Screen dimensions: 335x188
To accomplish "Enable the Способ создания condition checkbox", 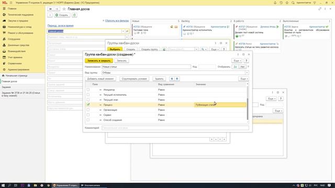I will tap(88, 120).
